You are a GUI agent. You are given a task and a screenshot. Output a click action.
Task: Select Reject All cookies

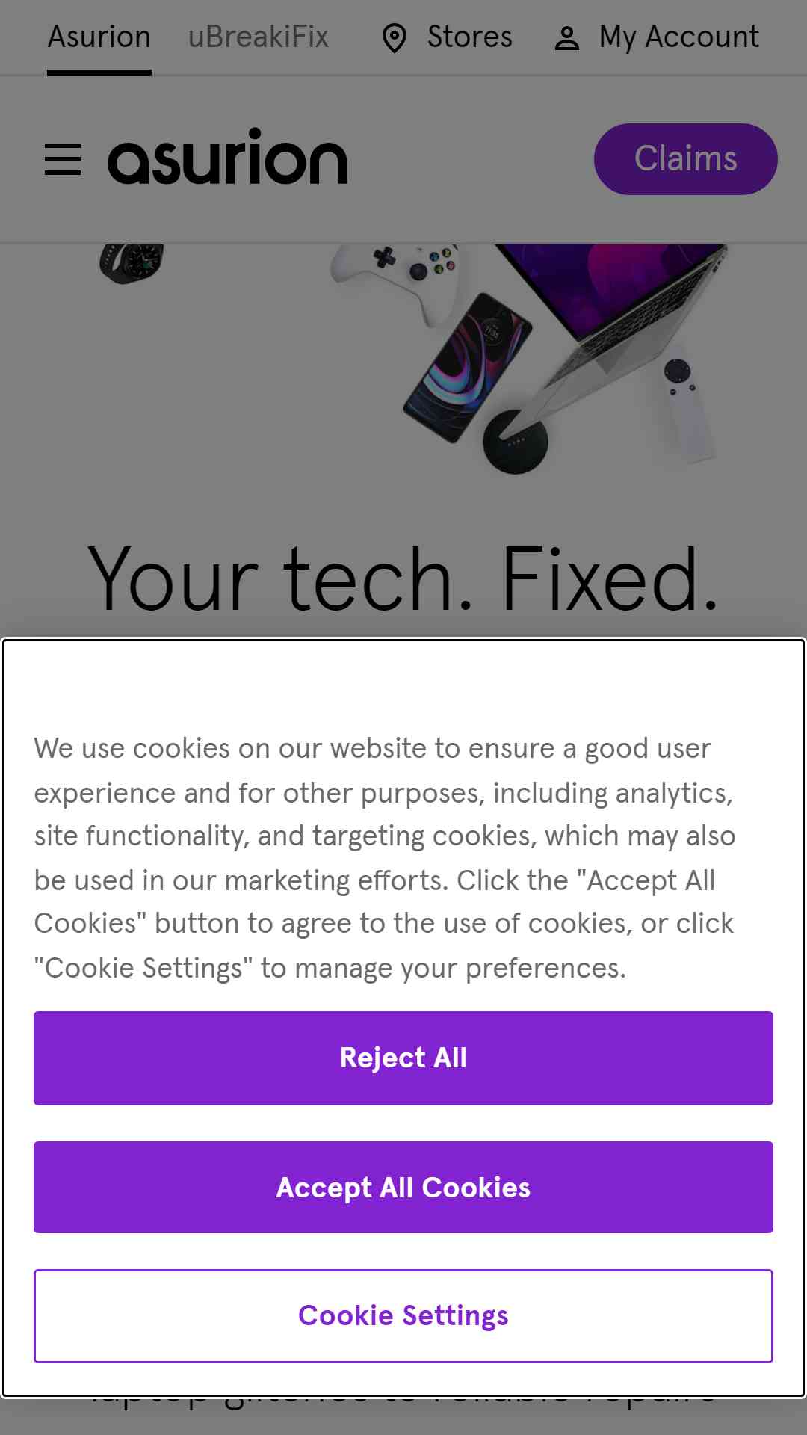403,1058
